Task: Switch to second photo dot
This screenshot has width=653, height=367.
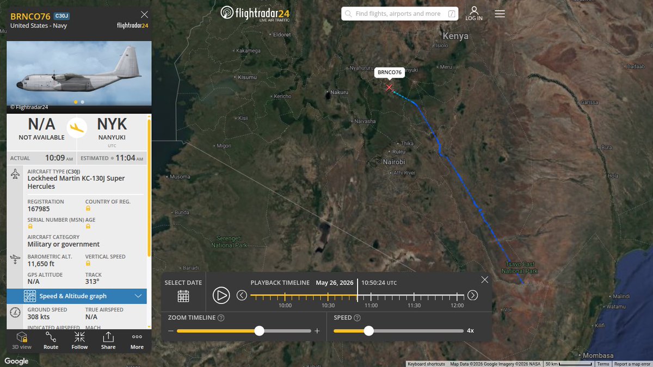Action: tap(82, 102)
